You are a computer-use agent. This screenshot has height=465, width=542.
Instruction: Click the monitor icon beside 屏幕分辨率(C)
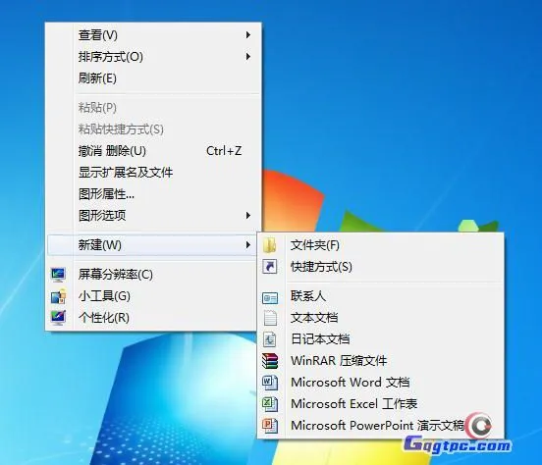58,275
